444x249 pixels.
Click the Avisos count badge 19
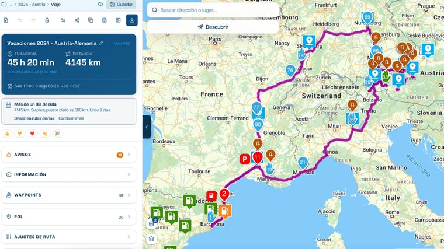click(120, 155)
